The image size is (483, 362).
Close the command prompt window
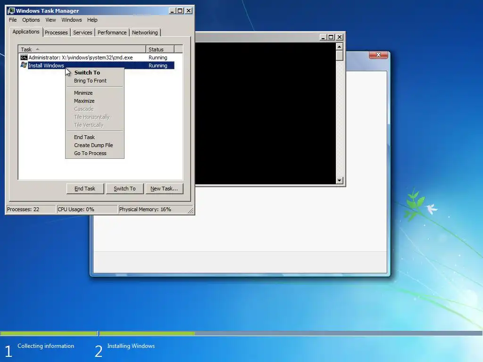pos(340,37)
